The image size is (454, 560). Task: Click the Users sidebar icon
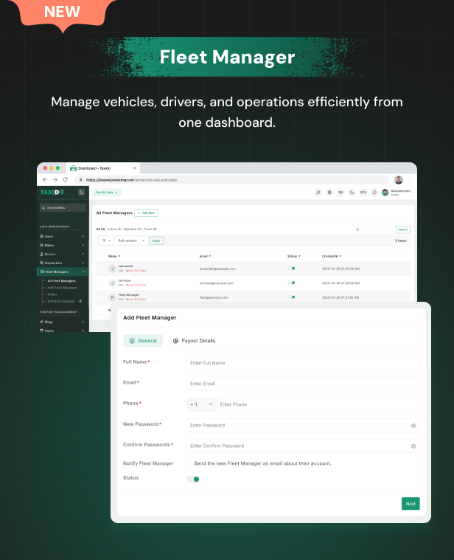(x=42, y=236)
